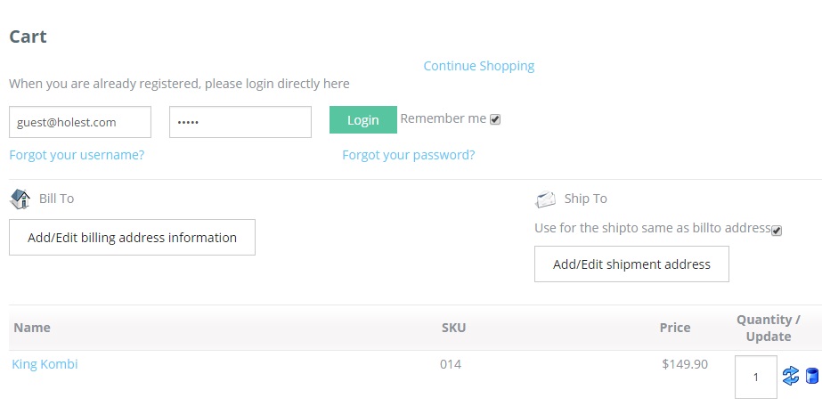Viewport: 822px width, 406px height.
Task: Click the Bill To house icon
Action: click(x=20, y=199)
